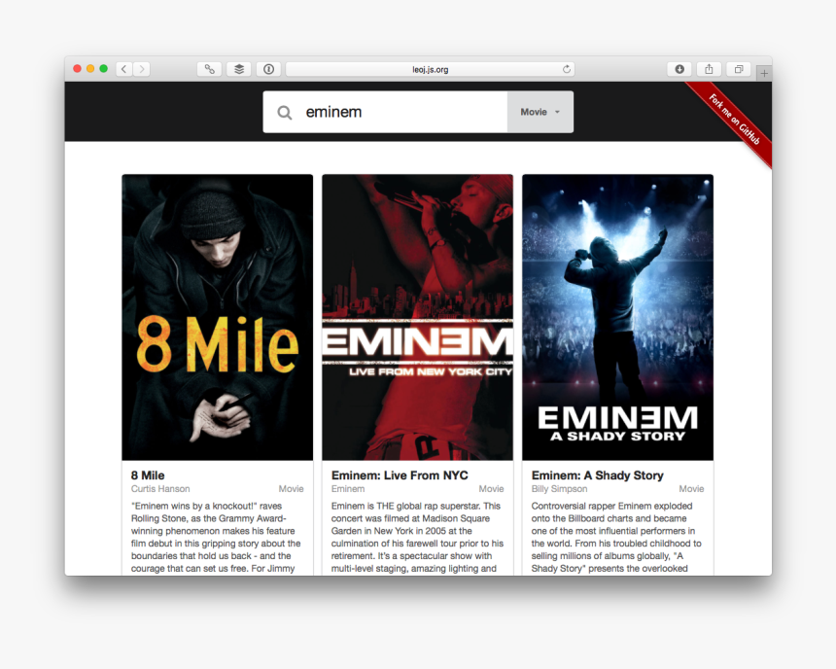Screen dimensions: 836x669
Task: Expand the search type selector arrow
Action: pos(556,111)
